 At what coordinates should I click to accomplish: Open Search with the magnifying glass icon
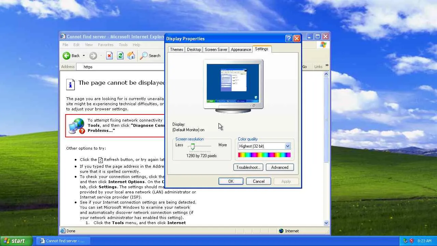[144, 56]
